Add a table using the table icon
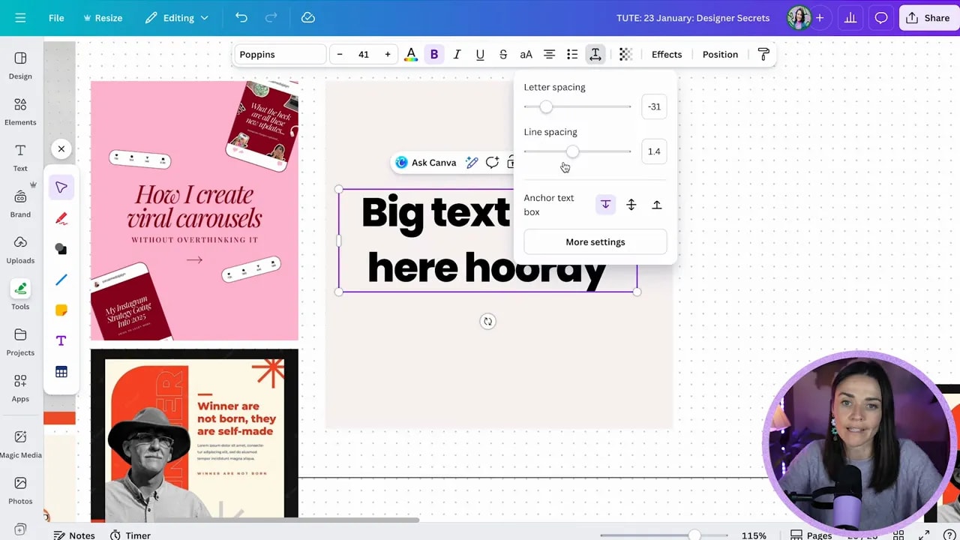The height and width of the screenshot is (540, 960). (x=61, y=370)
